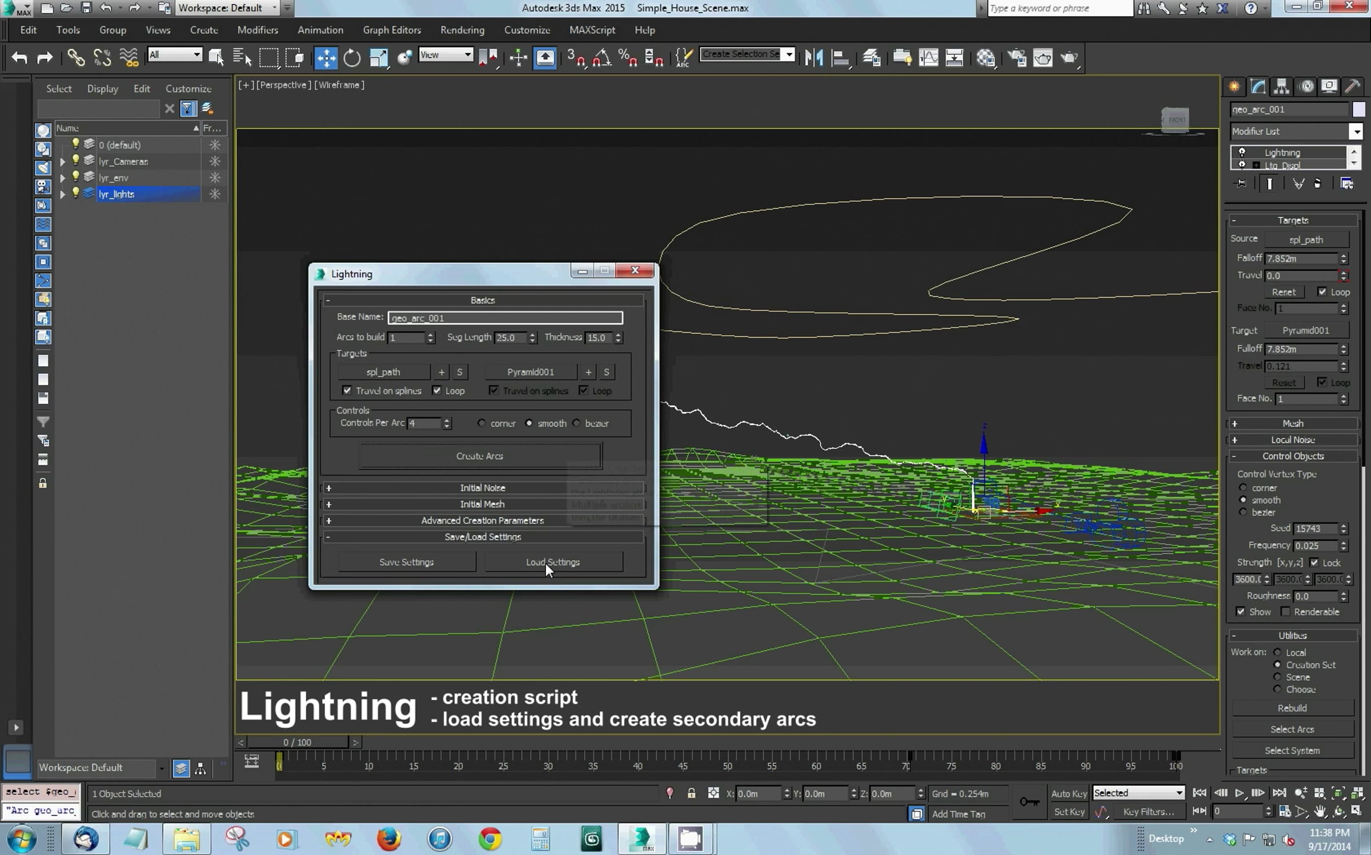Viewport: 1371px width, 855px height.
Task: Click the Render Production teapot icon
Action: point(1069,58)
